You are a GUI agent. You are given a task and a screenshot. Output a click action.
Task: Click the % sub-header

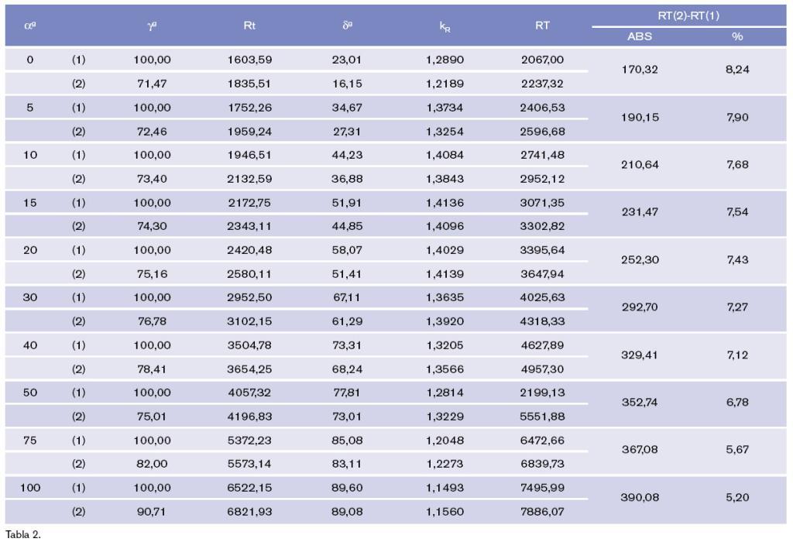pos(736,37)
